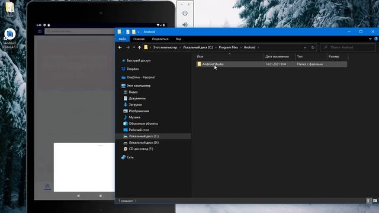The height and width of the screenshot is (213, 379).
Task: Click Этот компьютер in the address path
Action: 165,47
